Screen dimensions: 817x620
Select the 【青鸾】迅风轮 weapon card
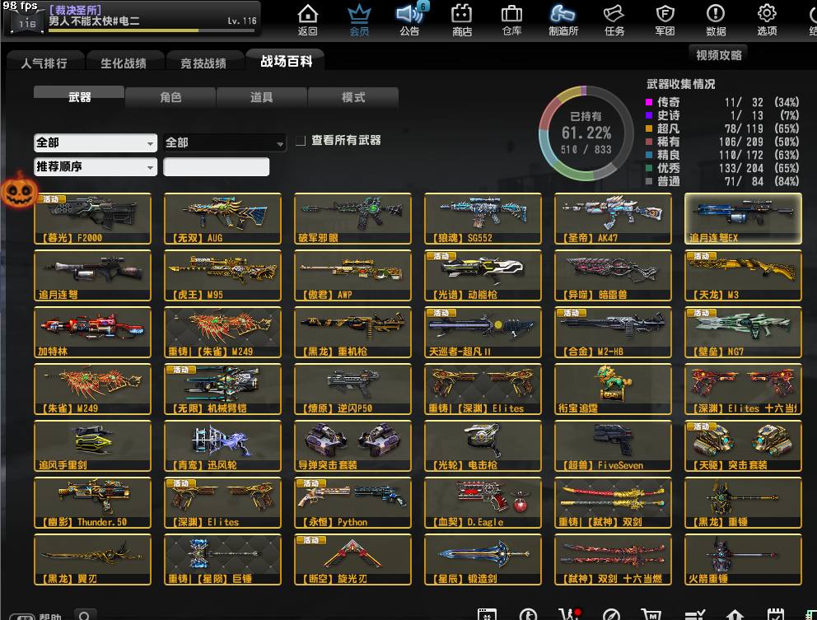pyautogui.click(x=222, y=445)
